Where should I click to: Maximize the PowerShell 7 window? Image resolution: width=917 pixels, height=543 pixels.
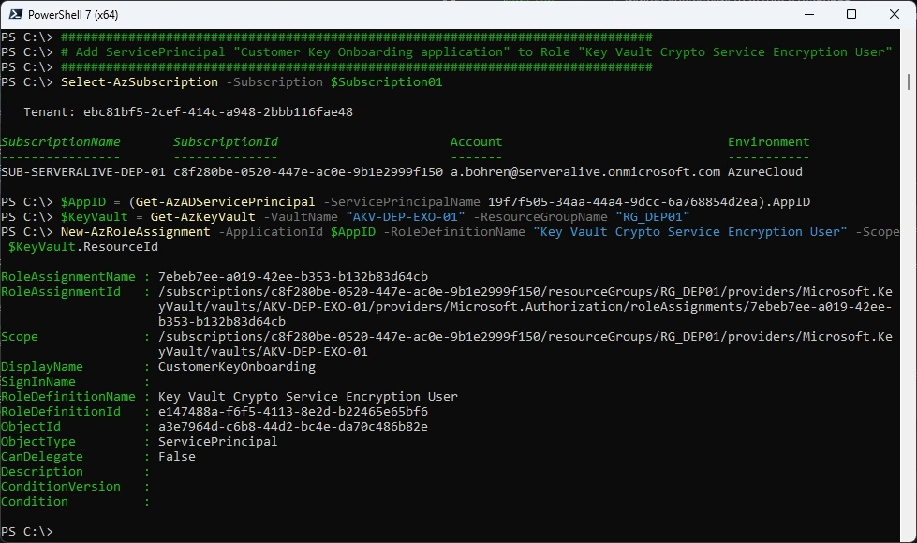tap(851, 15)
